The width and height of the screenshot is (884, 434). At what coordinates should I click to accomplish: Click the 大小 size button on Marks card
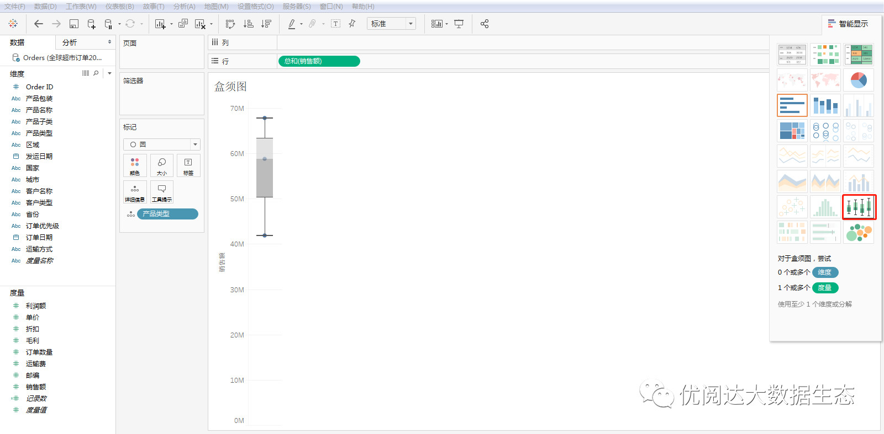[162, 165]
